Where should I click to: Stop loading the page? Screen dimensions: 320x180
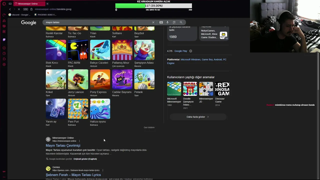(x=19, y=9)
